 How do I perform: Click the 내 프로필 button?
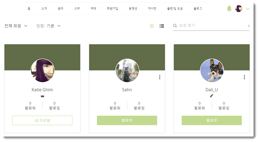[42, 120]
